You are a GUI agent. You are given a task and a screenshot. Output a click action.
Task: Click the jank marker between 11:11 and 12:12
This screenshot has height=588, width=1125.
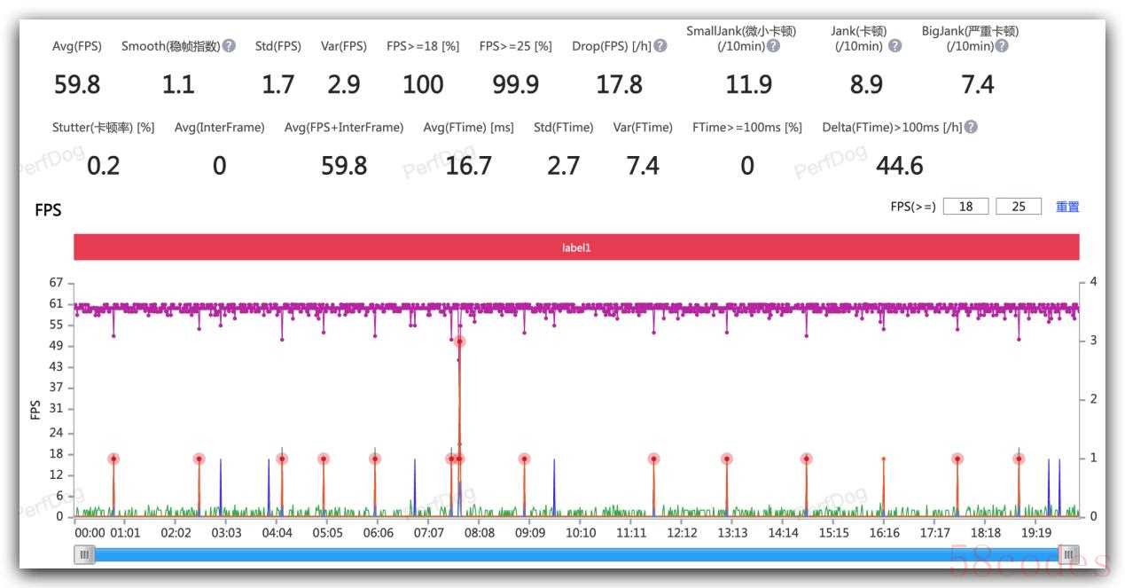click(x=653, y=459)
